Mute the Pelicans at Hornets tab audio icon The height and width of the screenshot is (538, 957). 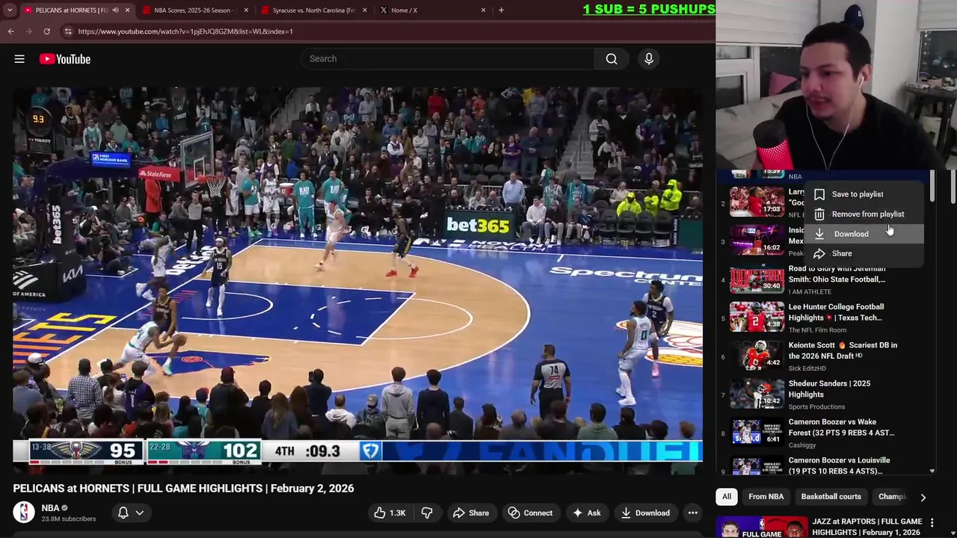115,10
